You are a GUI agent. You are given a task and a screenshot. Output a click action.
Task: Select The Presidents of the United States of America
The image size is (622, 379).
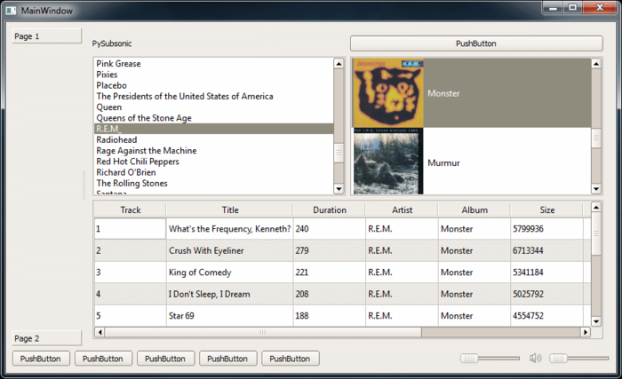click(214, 97)
